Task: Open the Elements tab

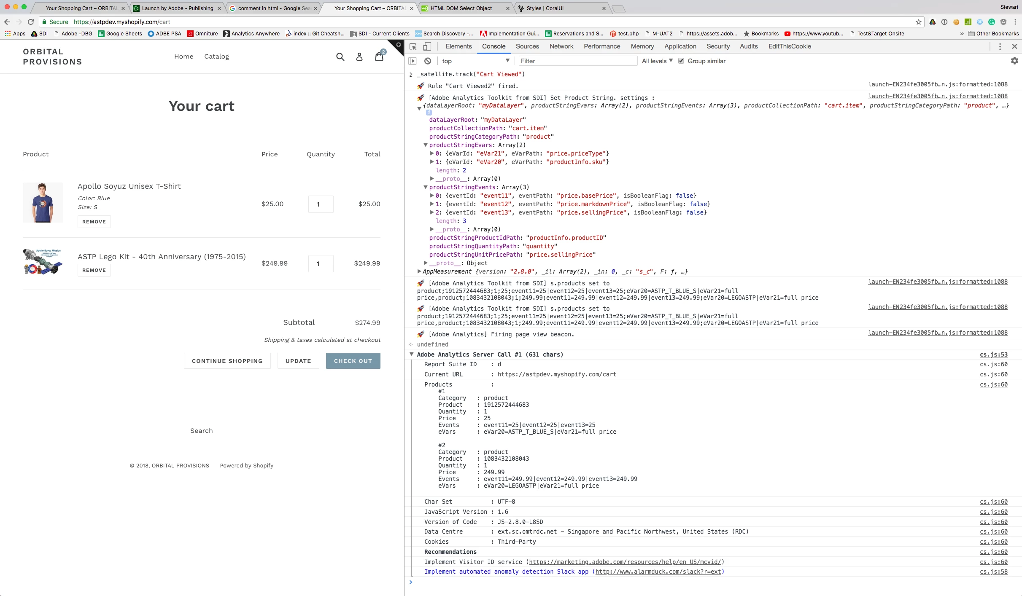Action: click(458, 46)
